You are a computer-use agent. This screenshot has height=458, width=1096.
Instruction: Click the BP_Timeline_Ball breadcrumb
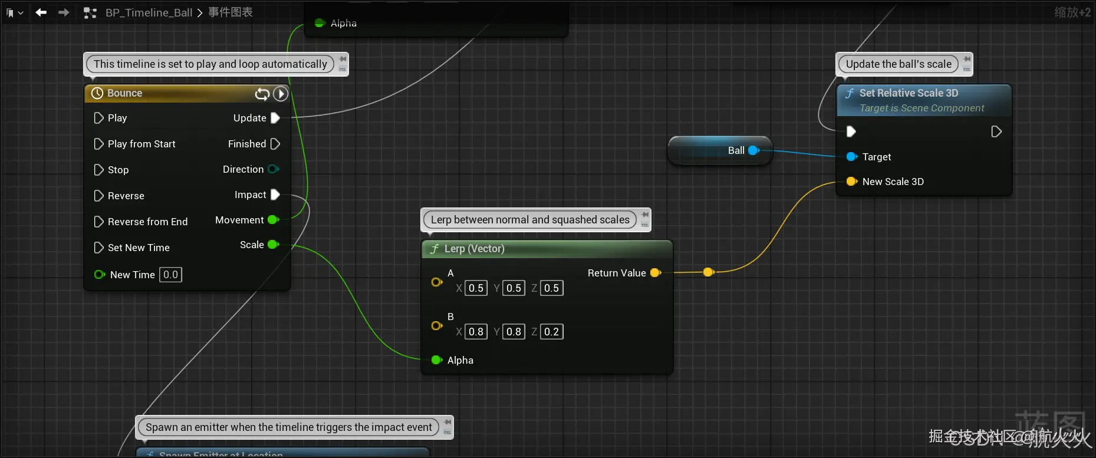pos(149,12)
